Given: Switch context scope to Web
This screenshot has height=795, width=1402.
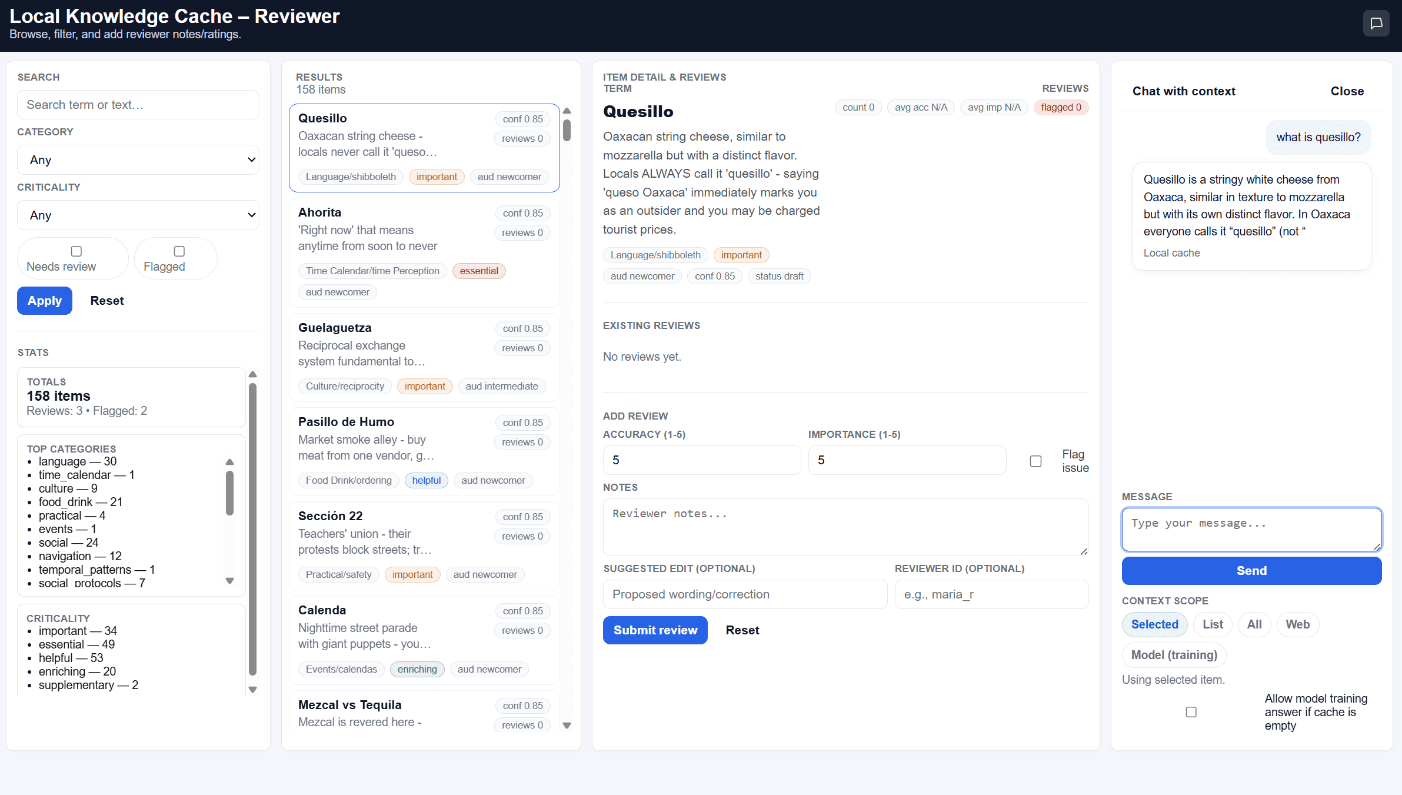Looking at the screenshot, I should click(1297, 624).
